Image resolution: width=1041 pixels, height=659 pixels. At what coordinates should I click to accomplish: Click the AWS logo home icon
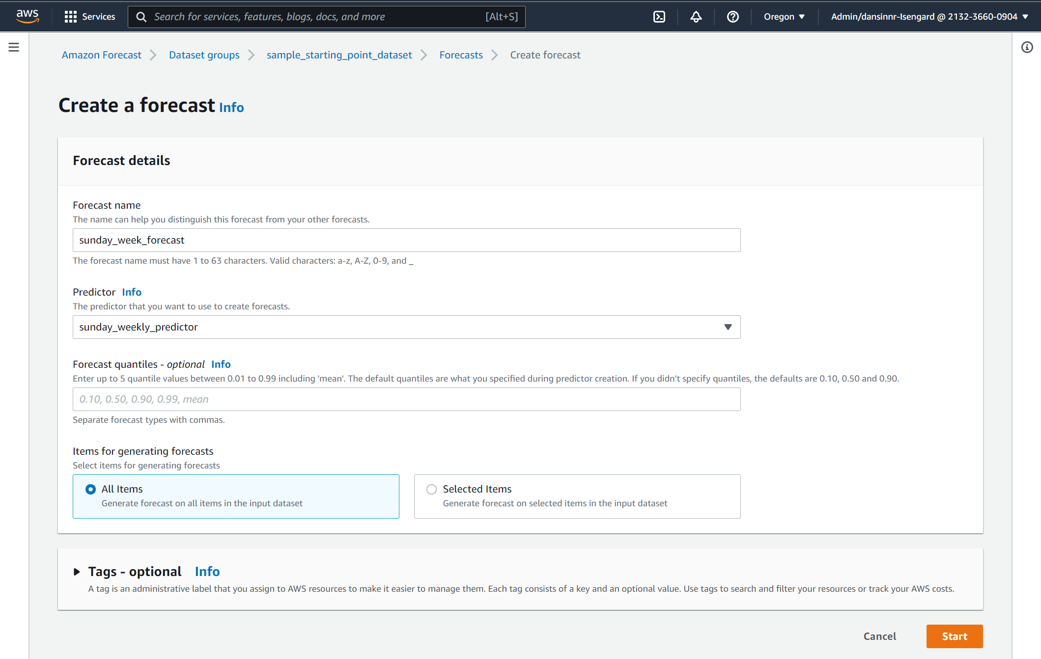tap(27, 16)
